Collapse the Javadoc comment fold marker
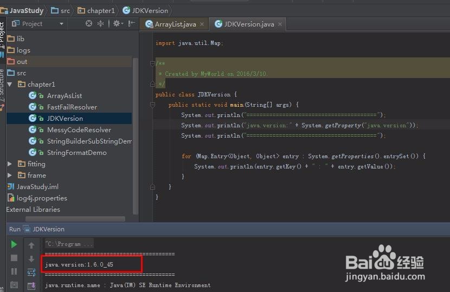Viewport: 450px width, 292px height. (152, 63)
